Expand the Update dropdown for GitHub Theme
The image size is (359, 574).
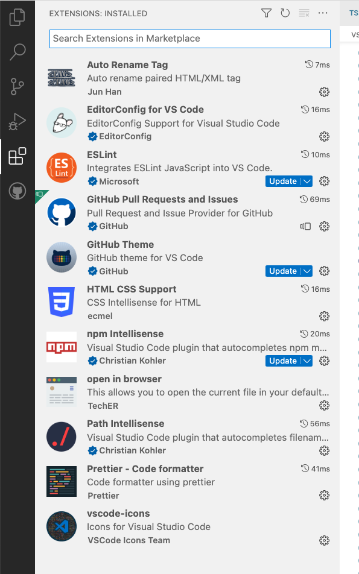pos(307,271)
